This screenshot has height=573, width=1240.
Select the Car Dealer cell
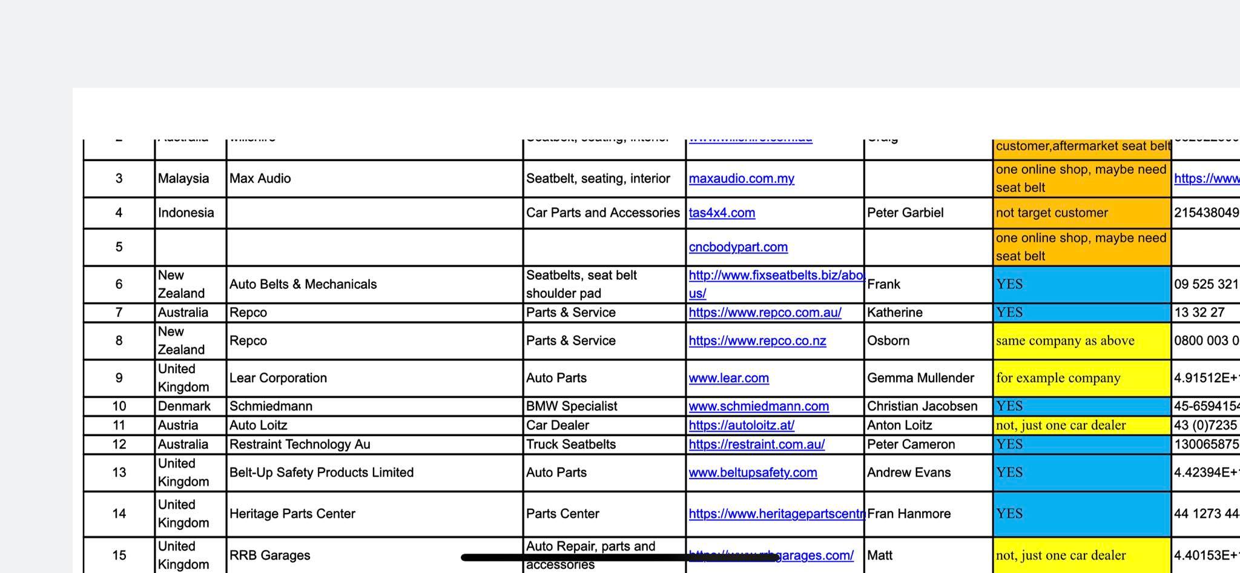(x=604, y=425)
